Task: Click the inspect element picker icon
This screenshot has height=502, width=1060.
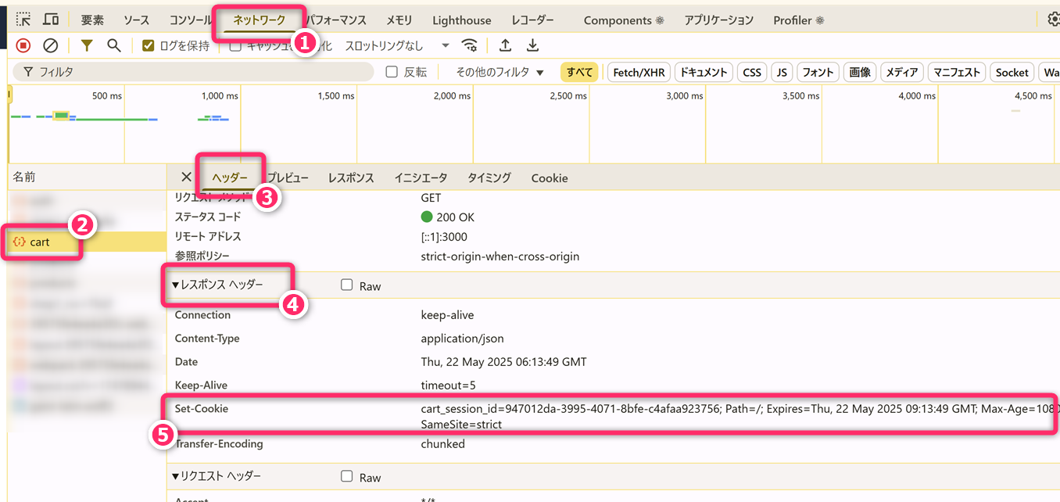Action: pos(24,20)
